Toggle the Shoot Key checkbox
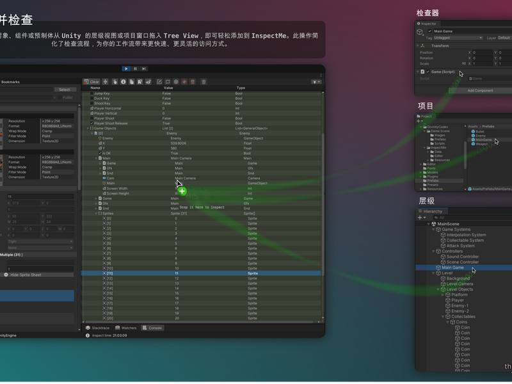 [92, 104]
